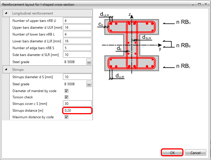The width and height of the screenshot is (211, 160).
Task: Edit Number of upper bars nRB U field
Action: 77,20
